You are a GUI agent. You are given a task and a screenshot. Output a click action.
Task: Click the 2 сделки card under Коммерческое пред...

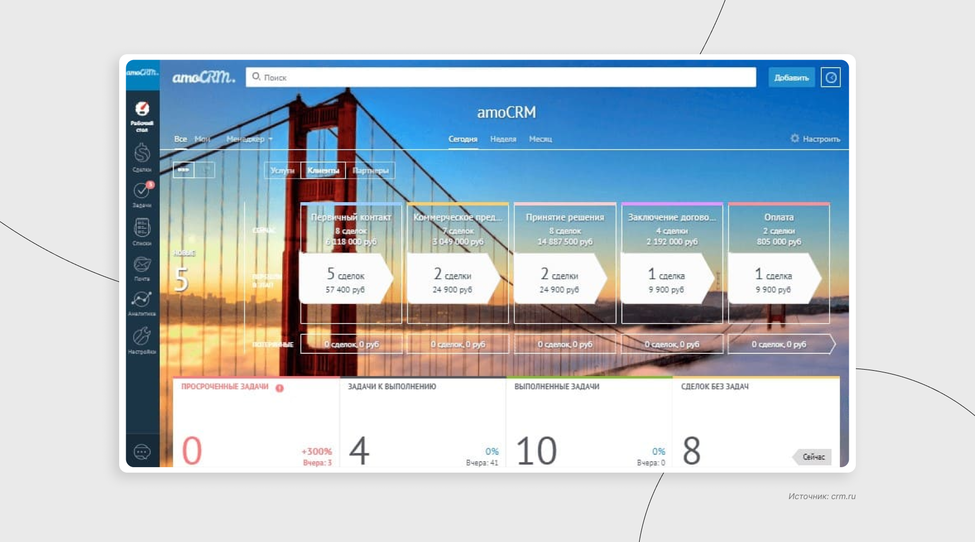click(453, 279)
